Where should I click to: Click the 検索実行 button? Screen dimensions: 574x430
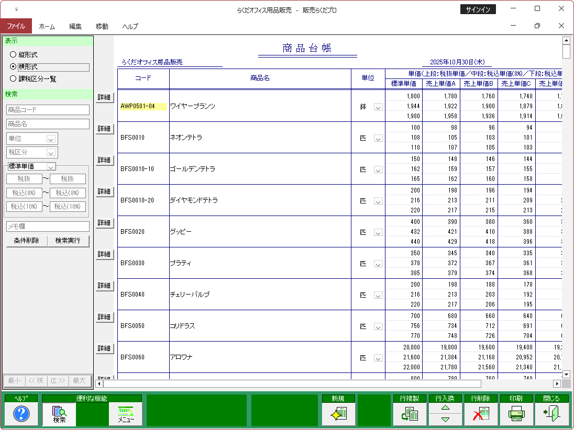68,241
